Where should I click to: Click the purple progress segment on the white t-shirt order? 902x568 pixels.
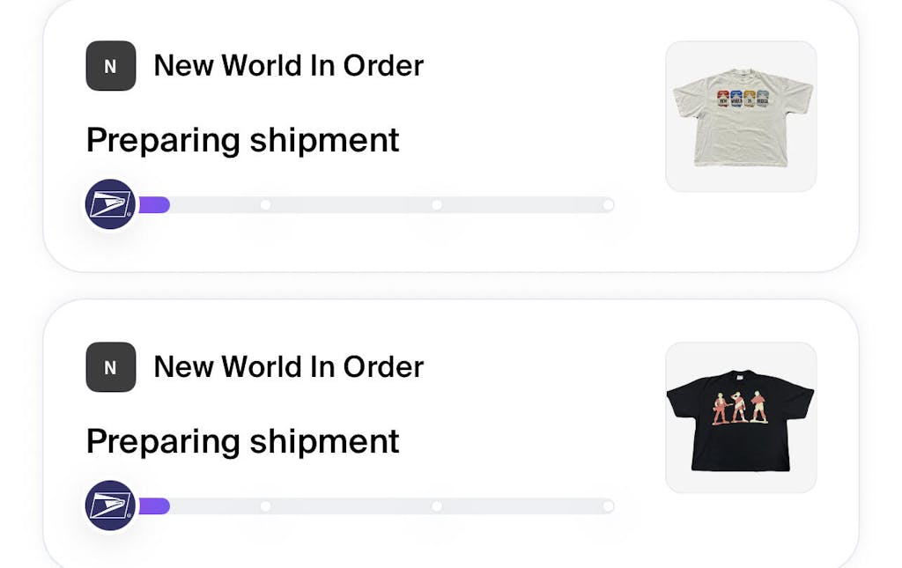154,204
